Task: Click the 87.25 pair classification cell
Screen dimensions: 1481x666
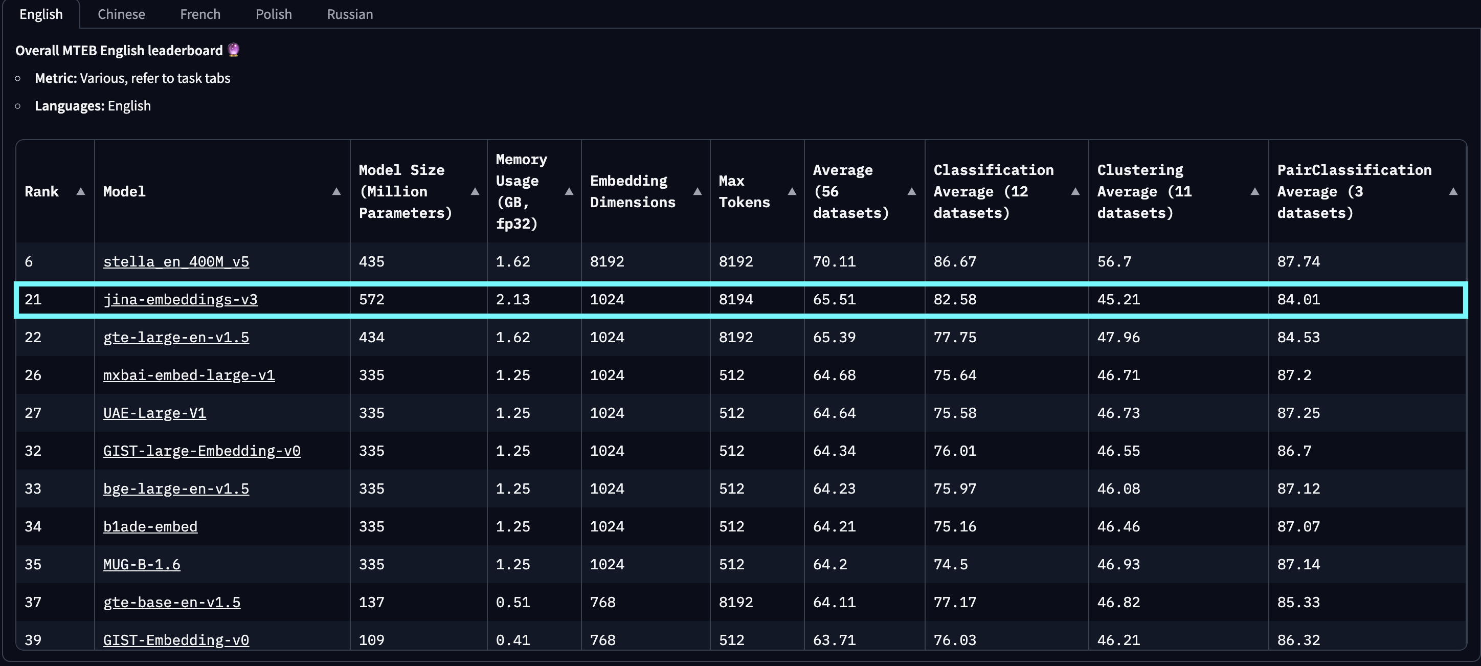Action: (1367, 413)
